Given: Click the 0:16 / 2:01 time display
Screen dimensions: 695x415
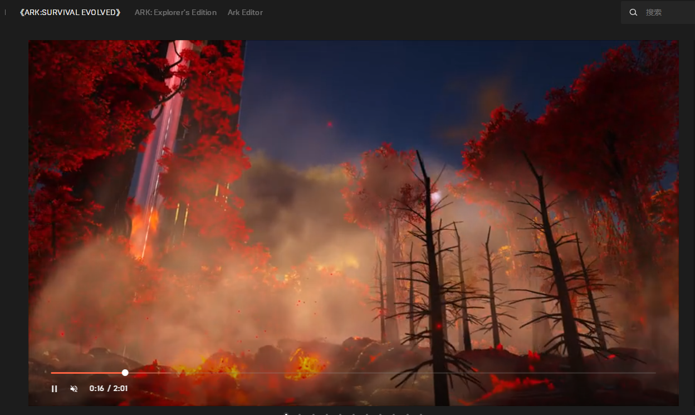Looking at the screenshot, I should pos(109,388).
